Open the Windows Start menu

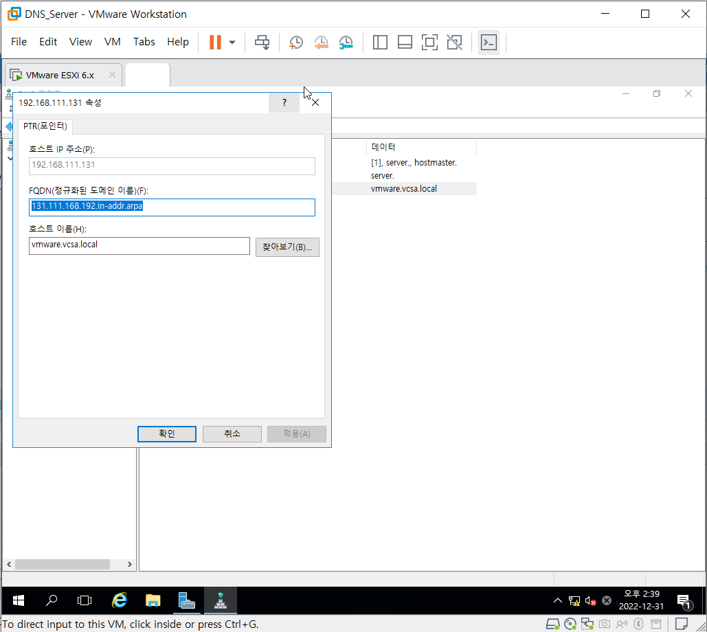pyautogui.click(x=19, y=600)
